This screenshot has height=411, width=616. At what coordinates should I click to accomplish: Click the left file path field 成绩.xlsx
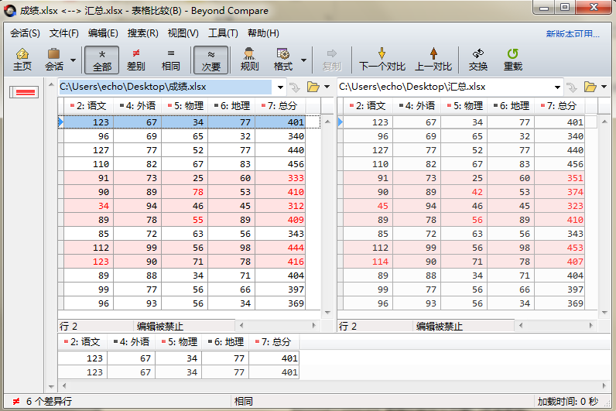(x=165, y=87)
